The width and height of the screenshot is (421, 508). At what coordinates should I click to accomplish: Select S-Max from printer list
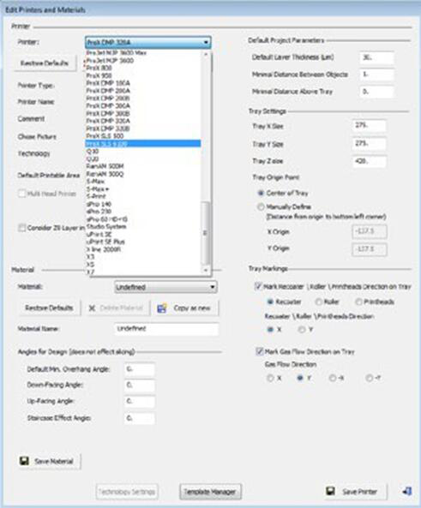(143, 182)
